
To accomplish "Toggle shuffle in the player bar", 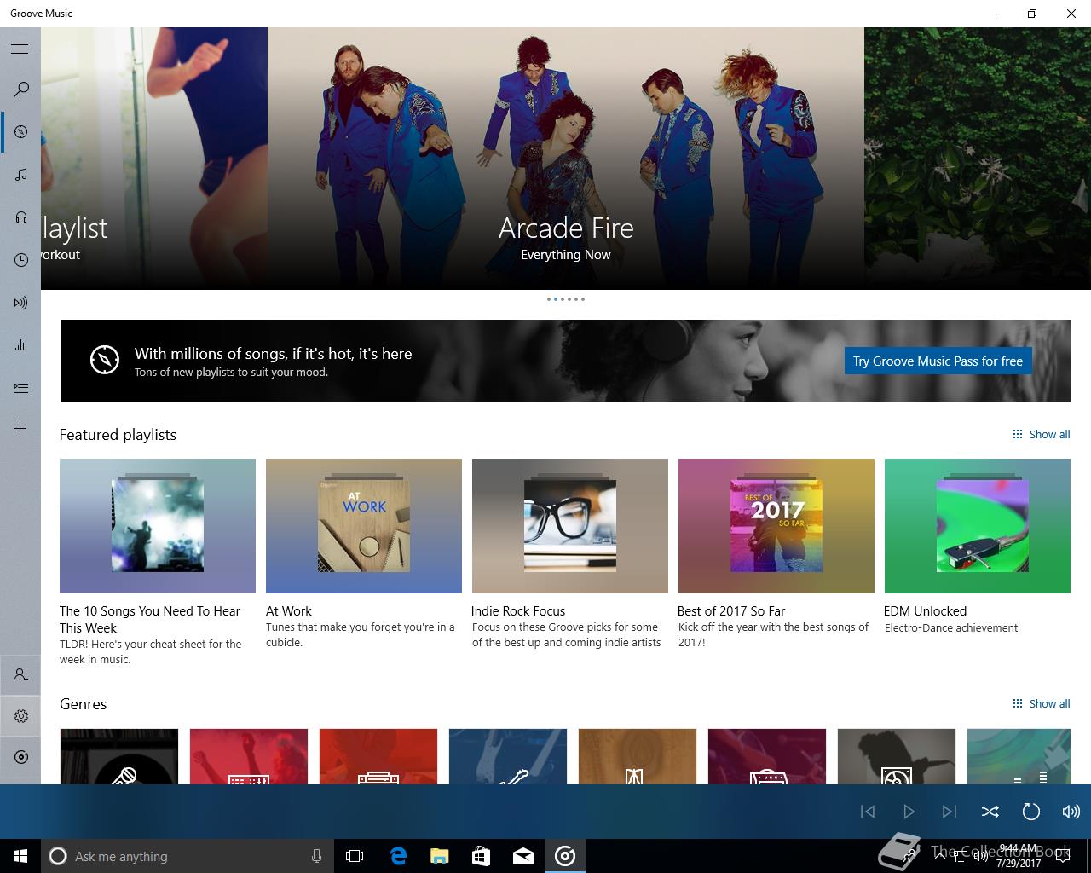I will 990,812.
